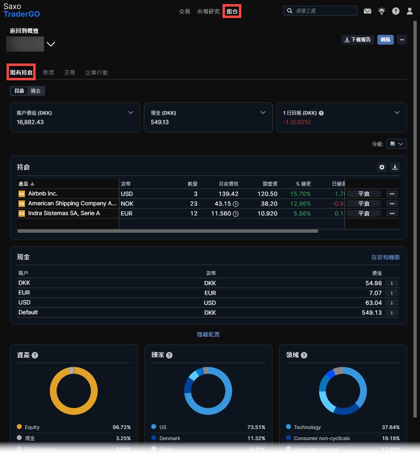Click the 搜尋工具 search field
Image resolution: width=420 pixels, height=454 pixels.
tap(320, 11)
